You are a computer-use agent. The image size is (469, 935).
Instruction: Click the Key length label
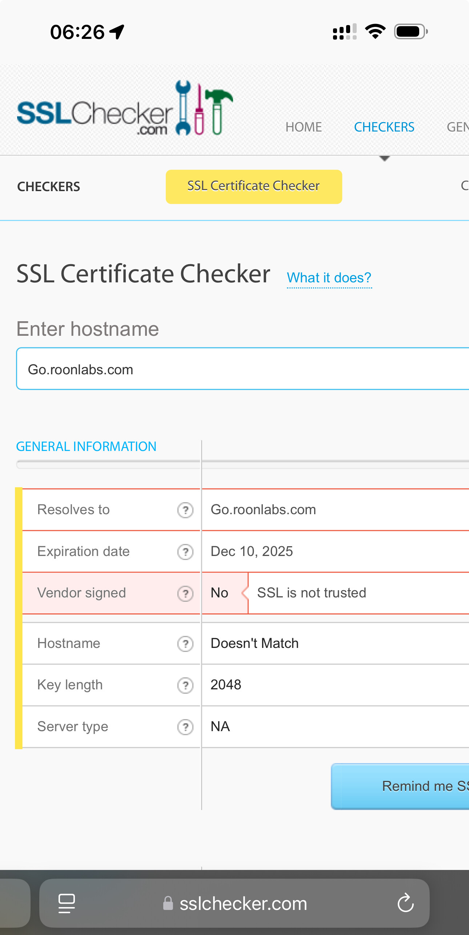(x=70, y=685)
